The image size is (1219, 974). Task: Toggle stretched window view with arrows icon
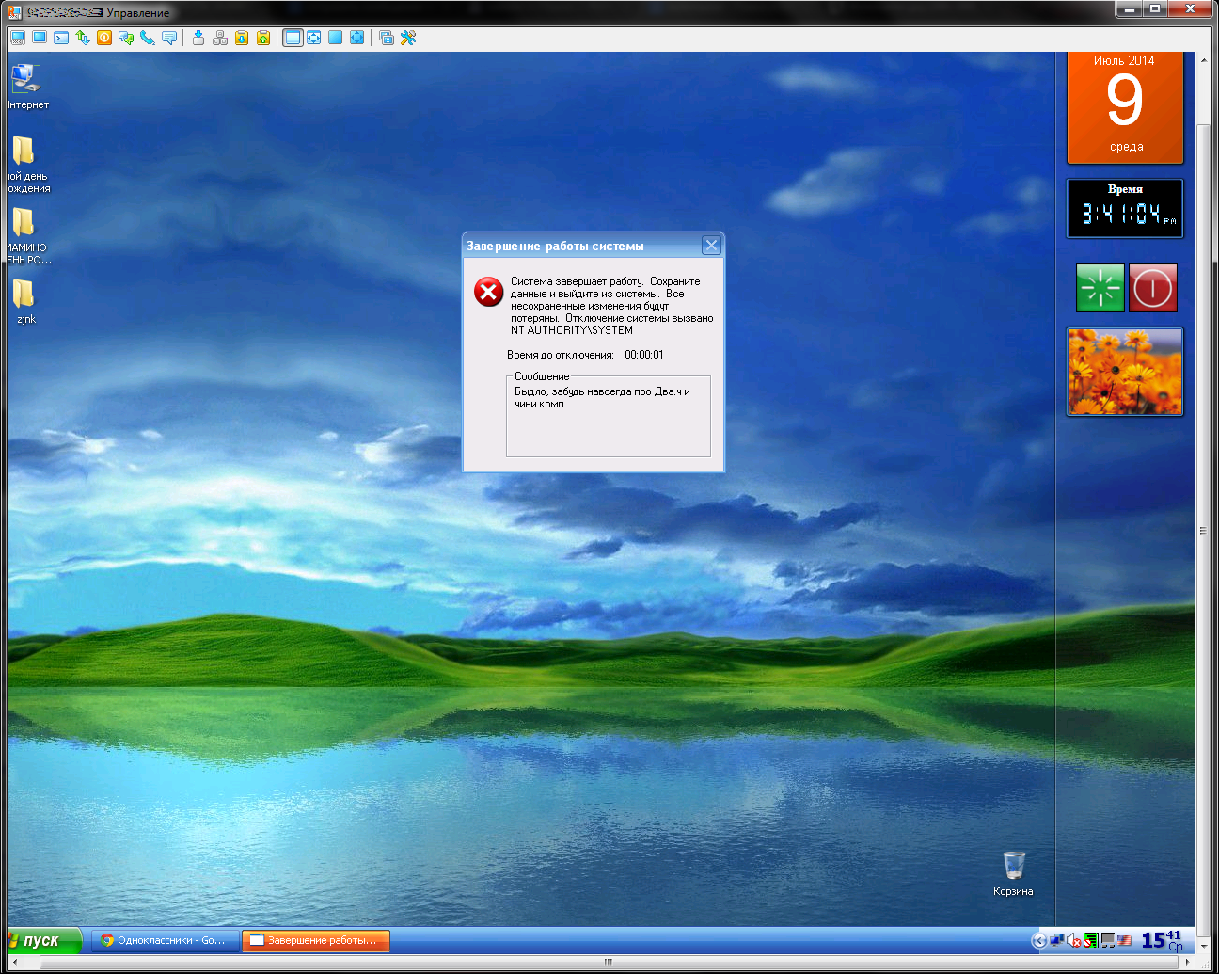[314, 38]
